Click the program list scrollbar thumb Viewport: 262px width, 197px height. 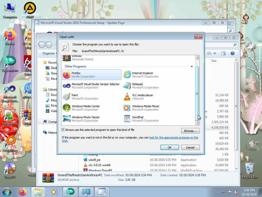pos(197,93)
